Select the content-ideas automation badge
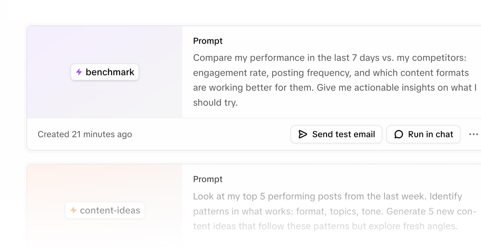This screenshot has height=252, width=481. click(x=104, y=210)
